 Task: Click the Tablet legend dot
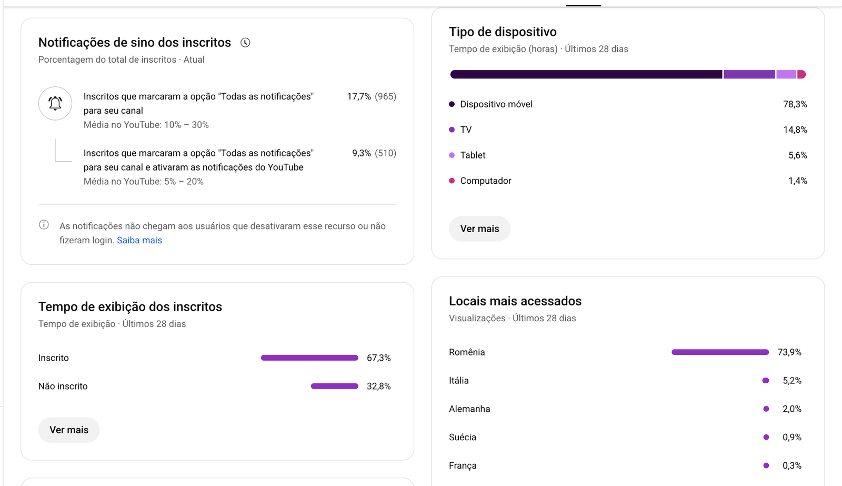[x=452, y=155]
